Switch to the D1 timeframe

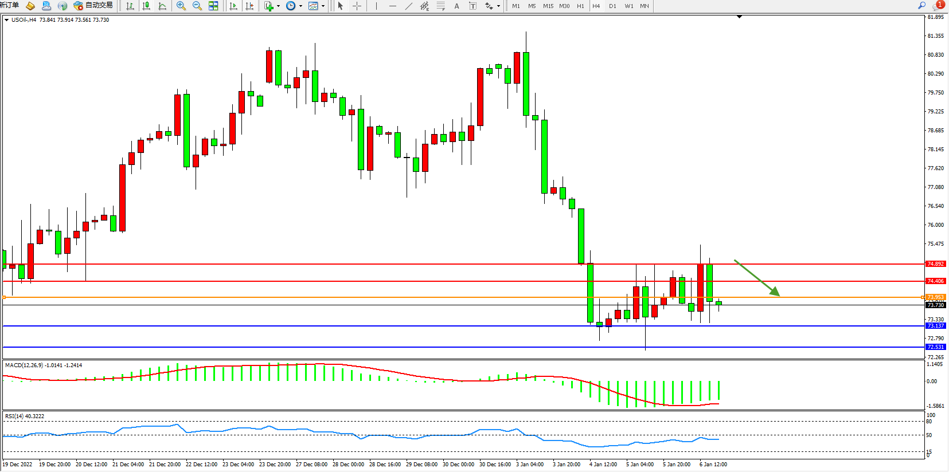coord(612,6)
